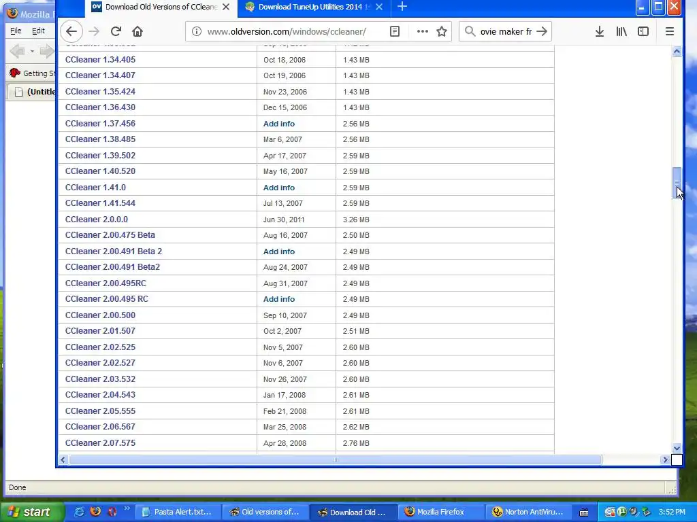Toggle reader view icon
Viewport: 697px width, 522px height.
click(395, 31)
